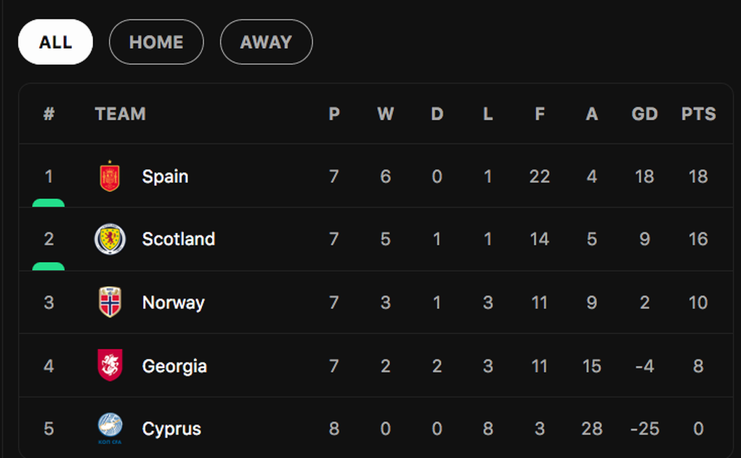Click the Spain team crest icon
741x458 pixels.
[110, 176]
